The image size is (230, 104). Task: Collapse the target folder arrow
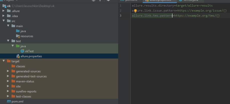click(x=4, y=61)
